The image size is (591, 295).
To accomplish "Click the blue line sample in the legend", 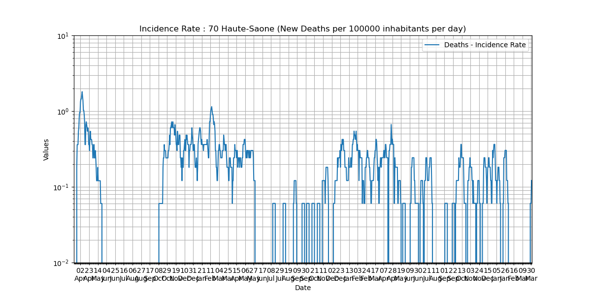I will 433,45.
